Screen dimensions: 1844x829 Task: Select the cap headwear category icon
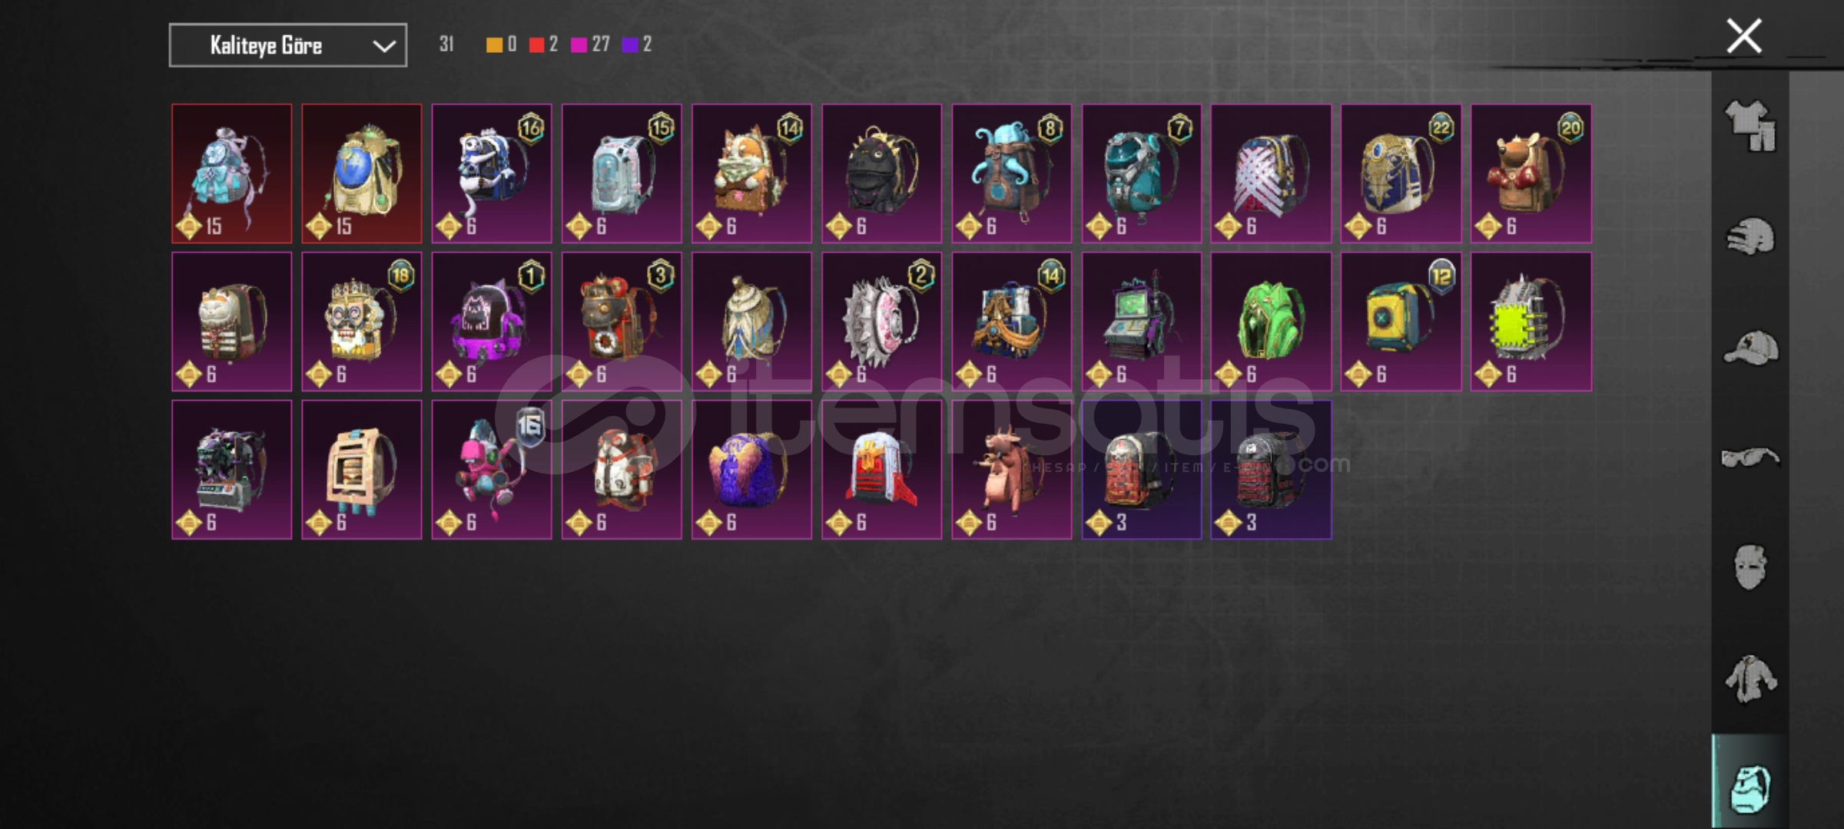point(1750,348)
